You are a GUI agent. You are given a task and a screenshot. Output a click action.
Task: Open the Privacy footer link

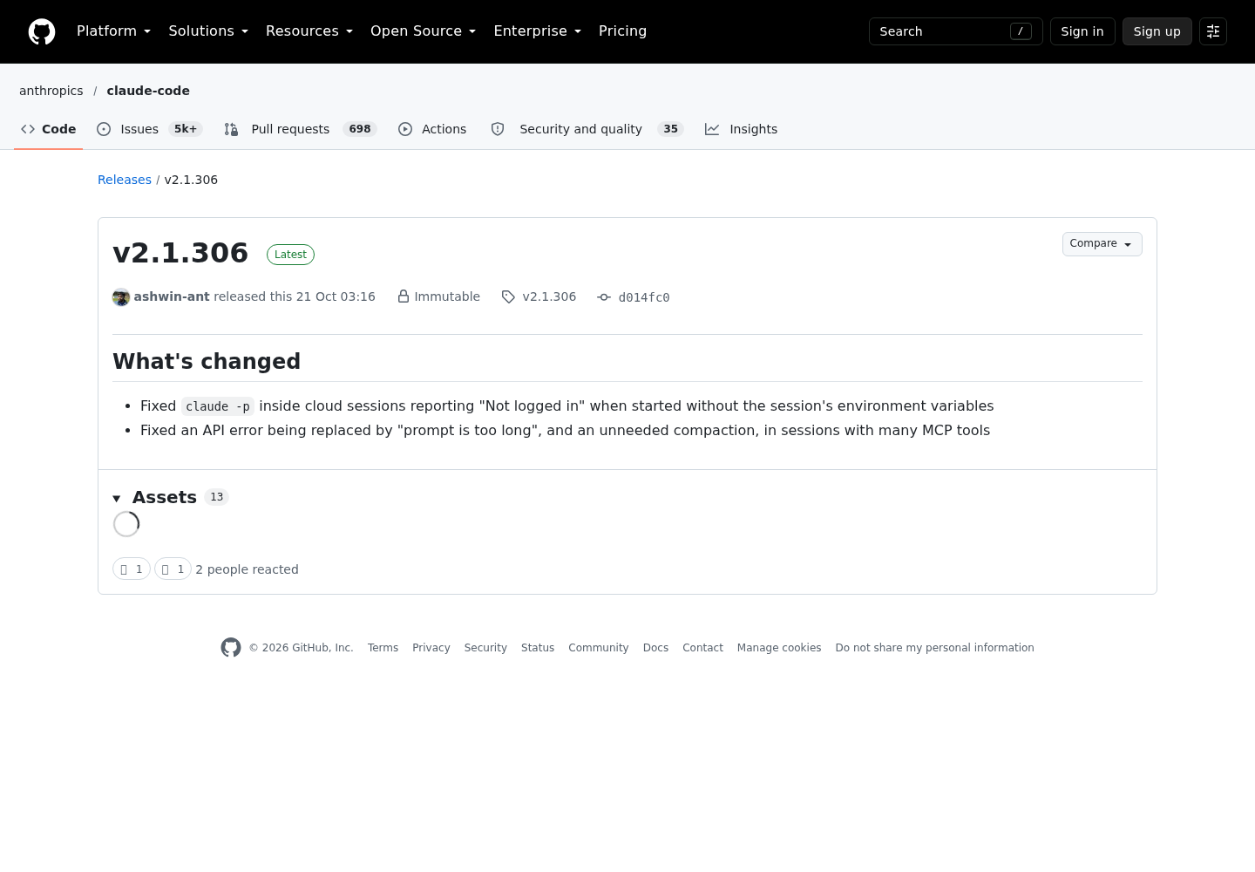pos(431,648)
